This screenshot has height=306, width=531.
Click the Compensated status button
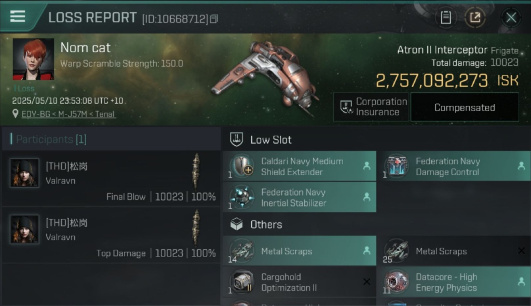click(464, 107)
